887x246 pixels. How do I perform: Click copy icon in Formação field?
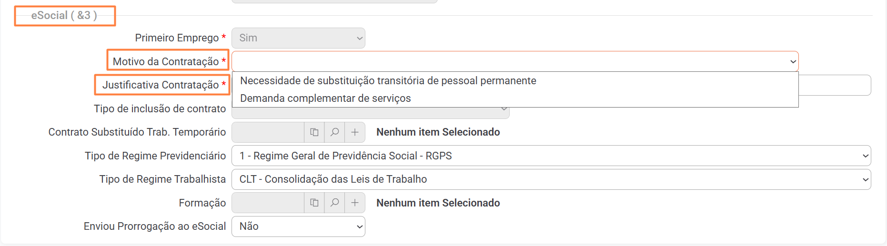point(314,203)
